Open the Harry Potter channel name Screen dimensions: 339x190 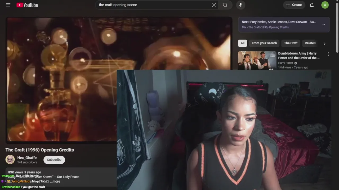click(x=286, y=63)
